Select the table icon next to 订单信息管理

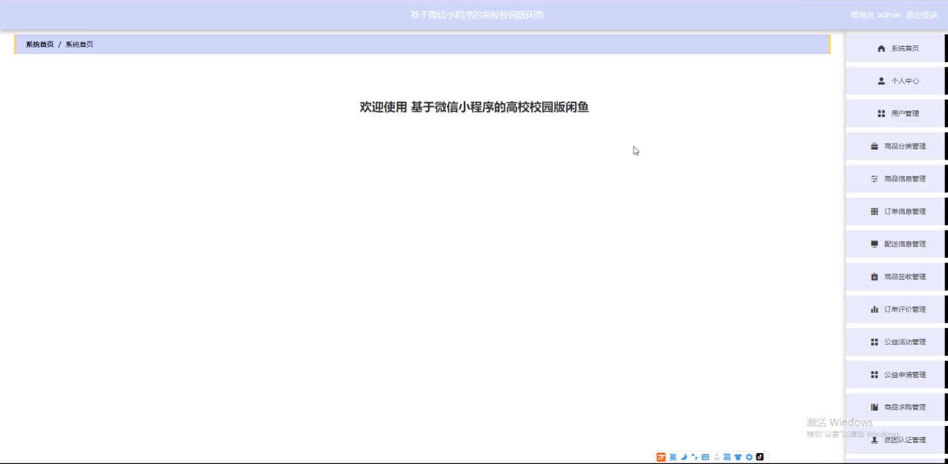pos(873,211)
